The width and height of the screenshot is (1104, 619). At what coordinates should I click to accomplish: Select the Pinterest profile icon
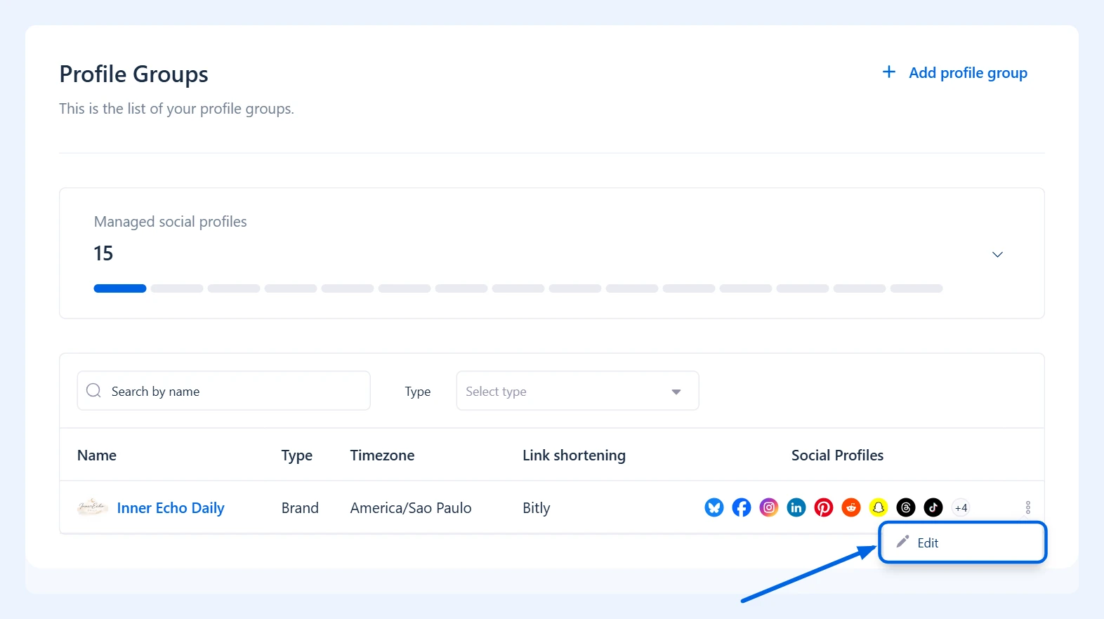tap(824, 507)
